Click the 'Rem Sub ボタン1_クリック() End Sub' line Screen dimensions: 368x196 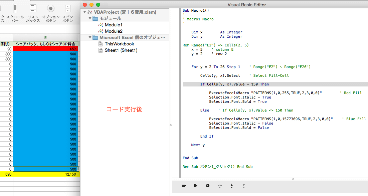(218, 167)
